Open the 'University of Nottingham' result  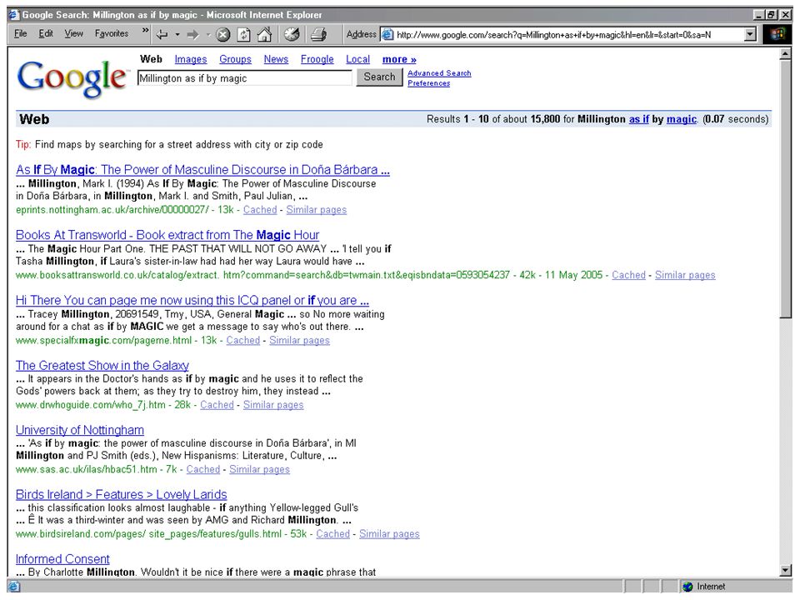coord(80,430)
